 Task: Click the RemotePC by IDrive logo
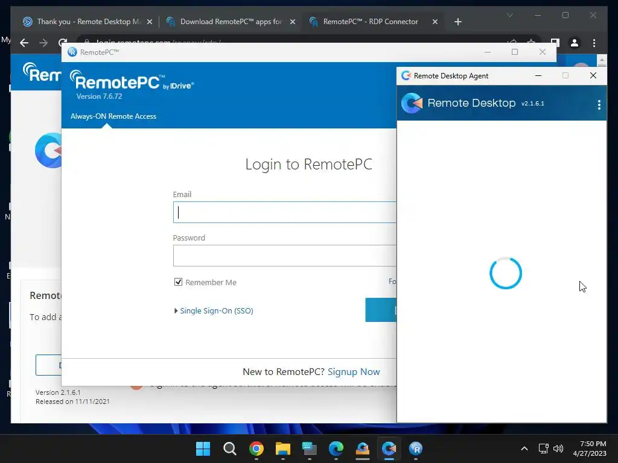(132, 81)
